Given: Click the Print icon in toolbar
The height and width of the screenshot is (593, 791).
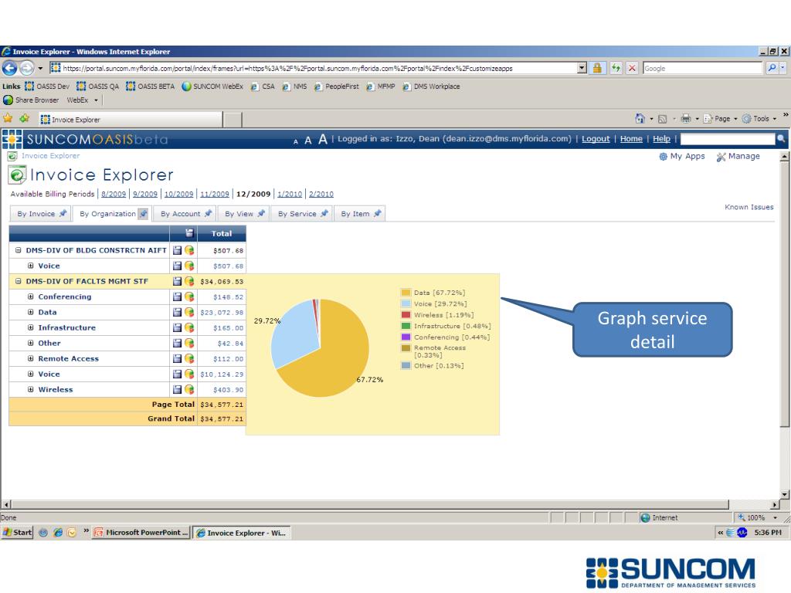Looking at the screenshot, I should (x=686, y=118).
